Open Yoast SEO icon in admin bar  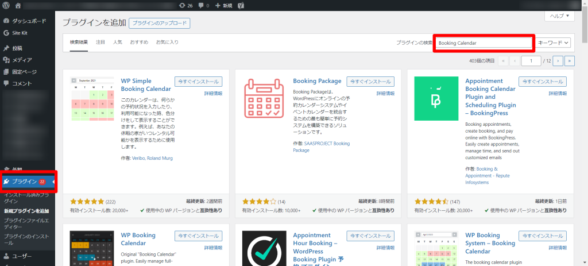click(x=242, y=5)
